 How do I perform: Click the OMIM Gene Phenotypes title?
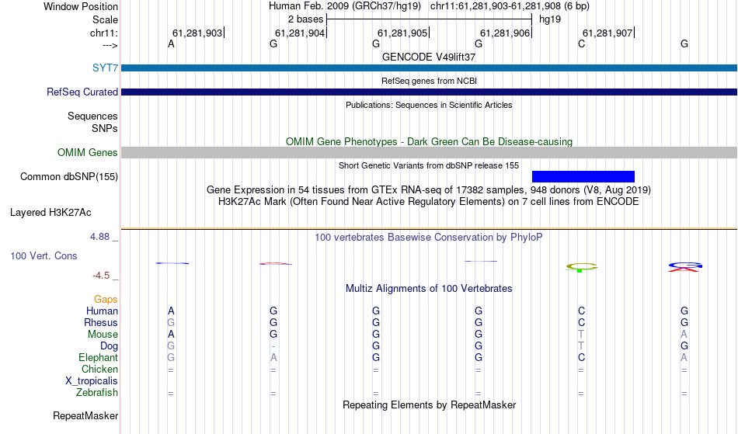pyautogui.click(x=429, y=141)
